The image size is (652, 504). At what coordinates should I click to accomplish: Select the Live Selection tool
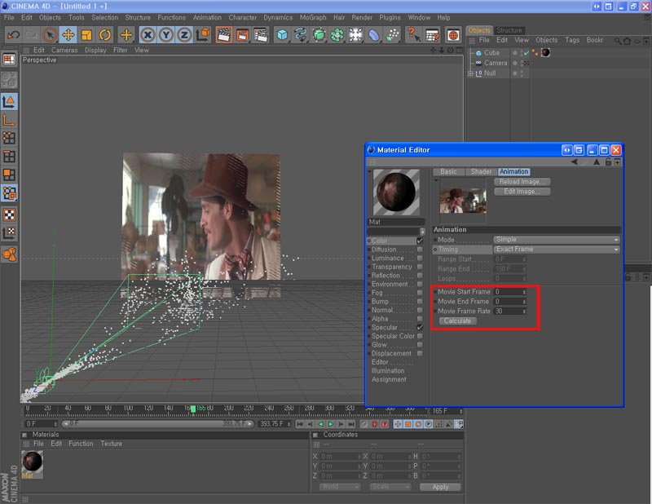point(50,35)
